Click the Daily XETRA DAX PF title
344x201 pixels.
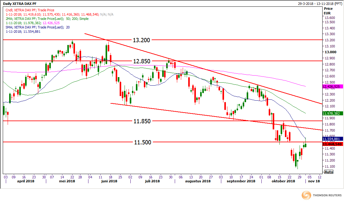pos(20,4)
